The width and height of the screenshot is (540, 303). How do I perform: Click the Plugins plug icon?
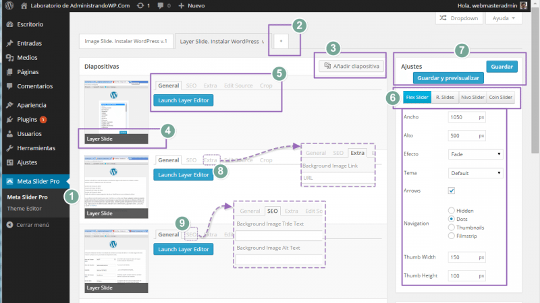click(x=9, y=120)
